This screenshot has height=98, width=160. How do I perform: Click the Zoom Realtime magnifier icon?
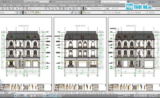pyautogui.click(x=49, y=8)
